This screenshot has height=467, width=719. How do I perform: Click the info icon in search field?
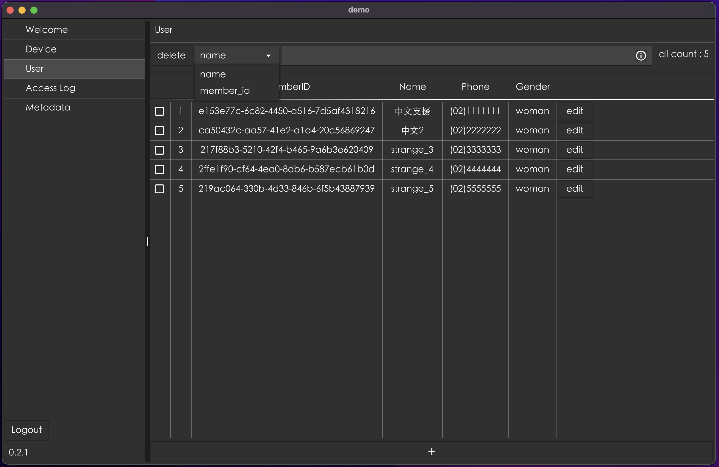point(640,56)
